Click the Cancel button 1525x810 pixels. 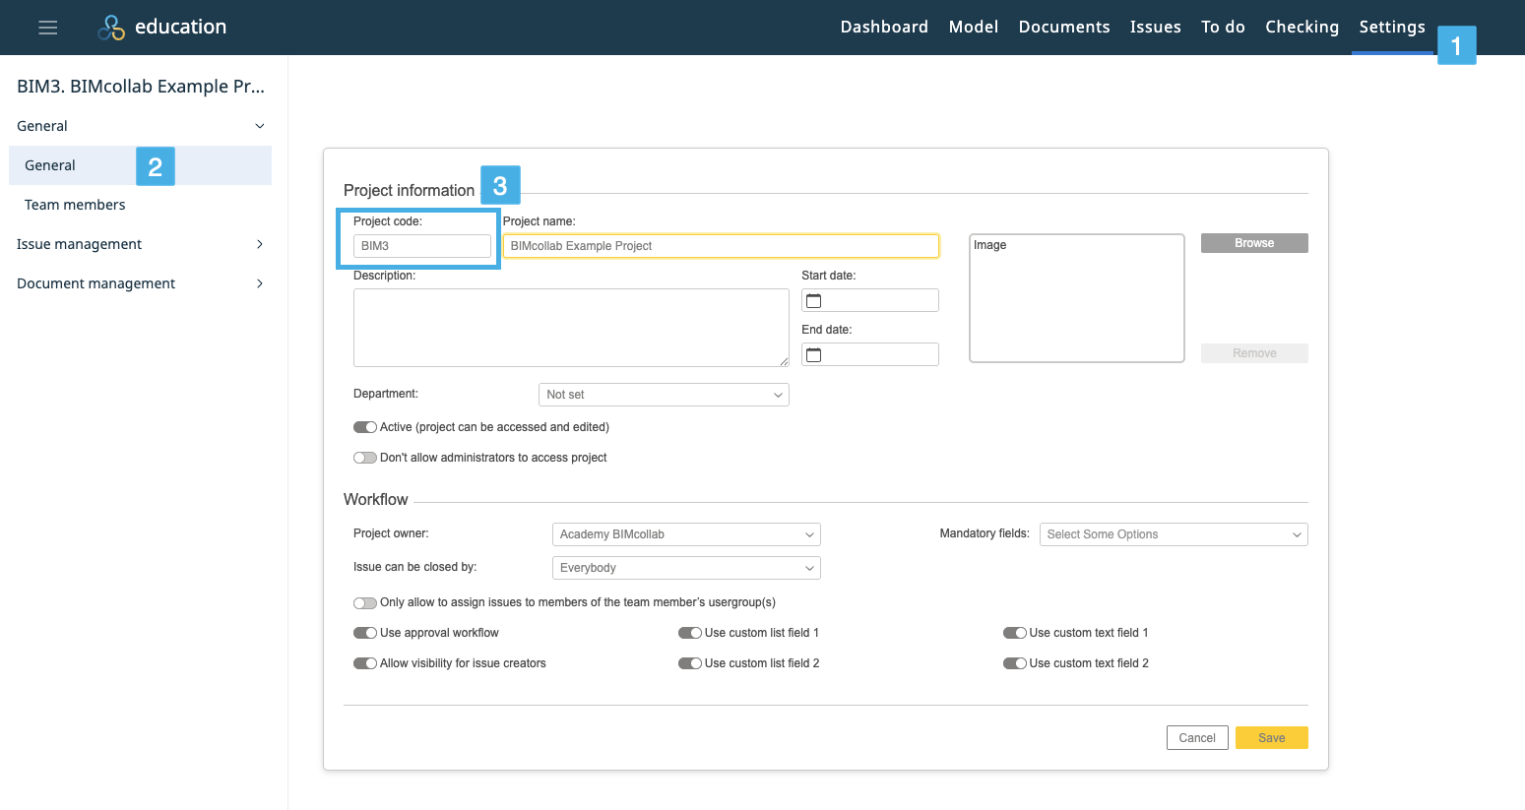(1197, 738)
